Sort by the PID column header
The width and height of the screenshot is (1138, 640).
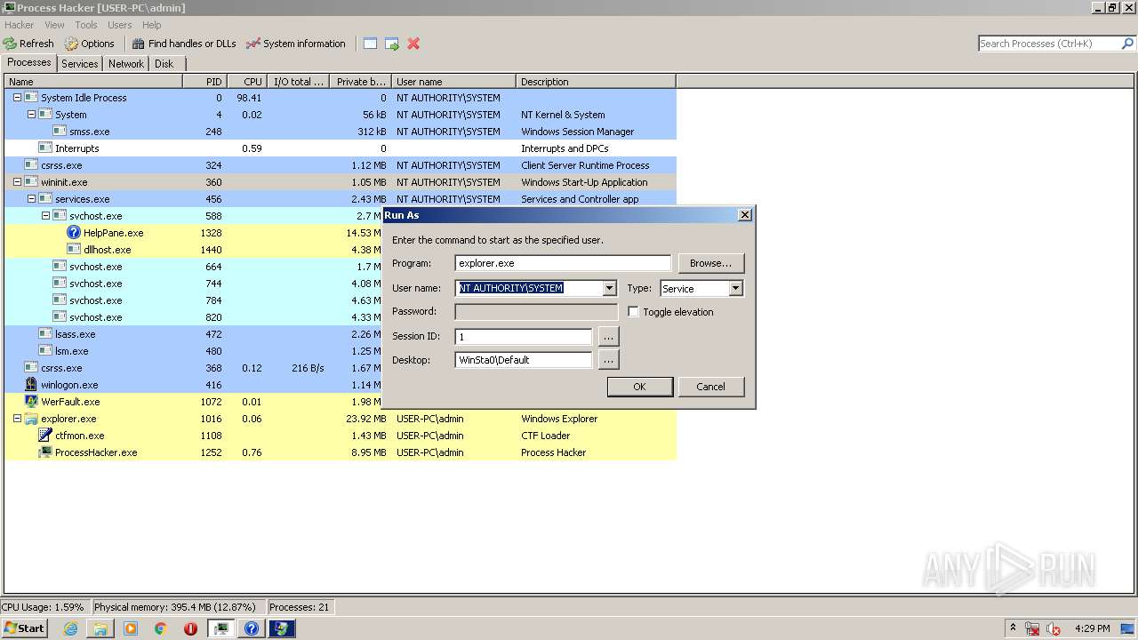coord(204,82)
